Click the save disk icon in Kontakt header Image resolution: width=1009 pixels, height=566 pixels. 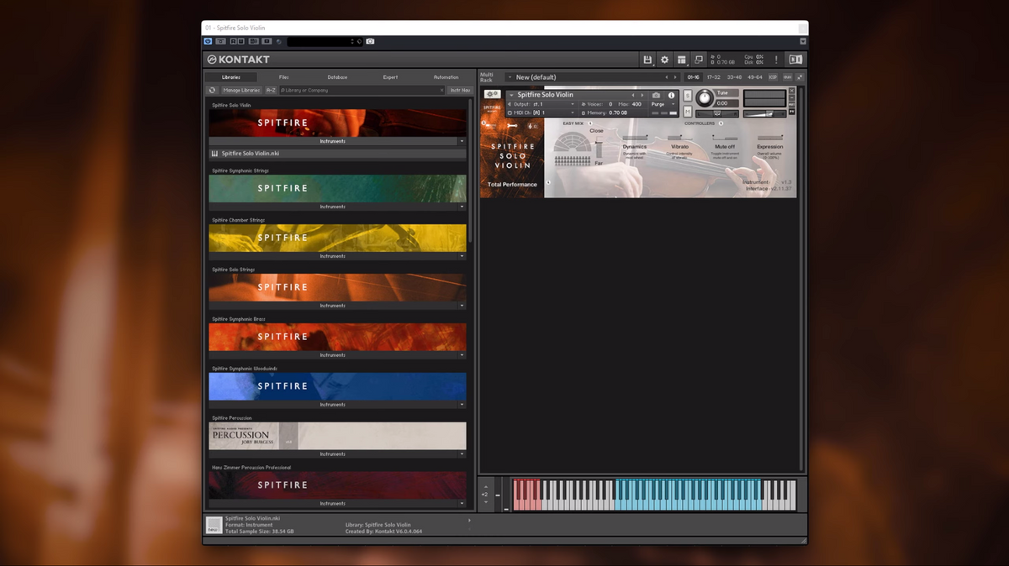tap(647, 60)
